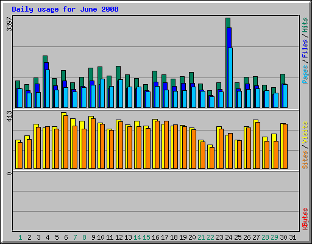Select day label 2 on the axis
The height and width of the screenshot is (244, 312).
click(x=29, y=237)
